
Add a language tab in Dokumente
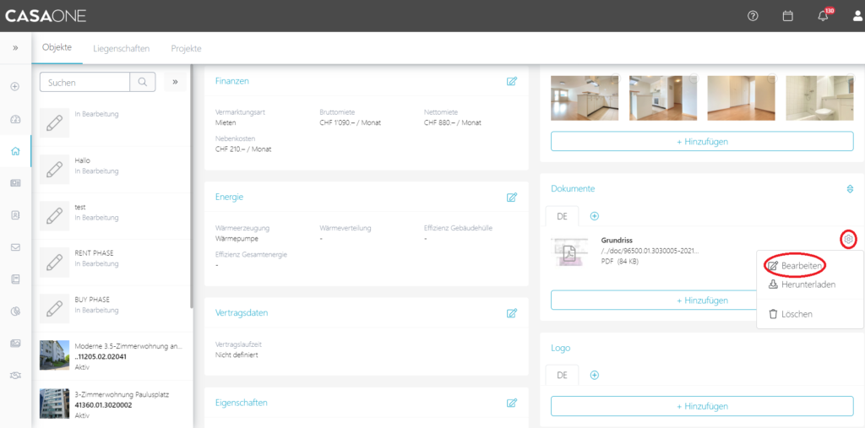(x=594, y=217)
